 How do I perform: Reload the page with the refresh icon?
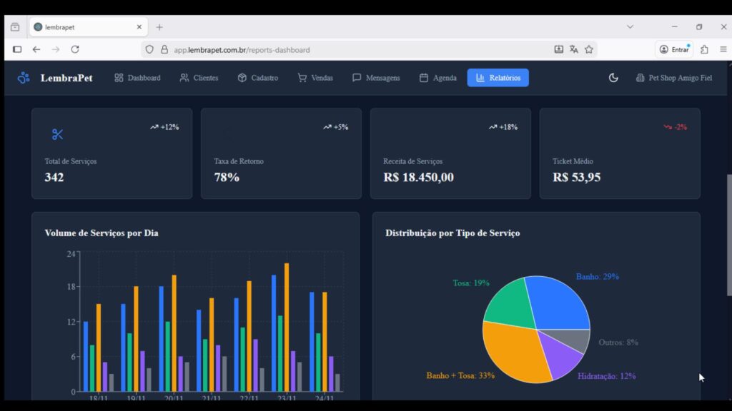pos(75,49)
